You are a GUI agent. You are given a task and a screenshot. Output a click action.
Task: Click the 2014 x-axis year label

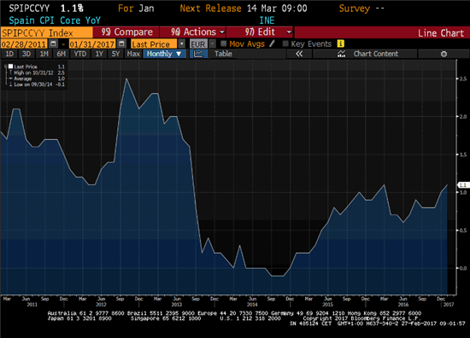(252, 304)
